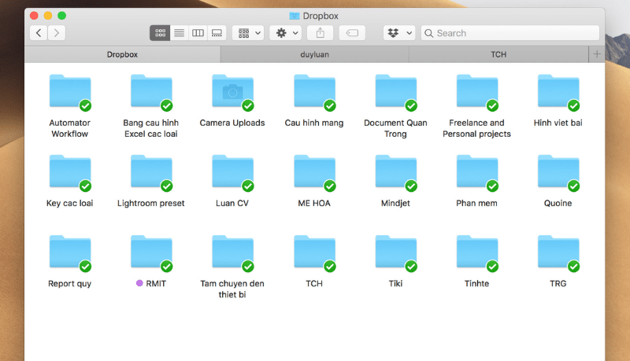Click the "Report quy" folder name

pyautogui.click(x=70, y=284)
